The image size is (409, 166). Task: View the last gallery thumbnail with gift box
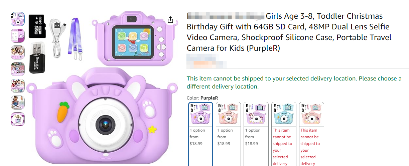(x=18, y=119)
